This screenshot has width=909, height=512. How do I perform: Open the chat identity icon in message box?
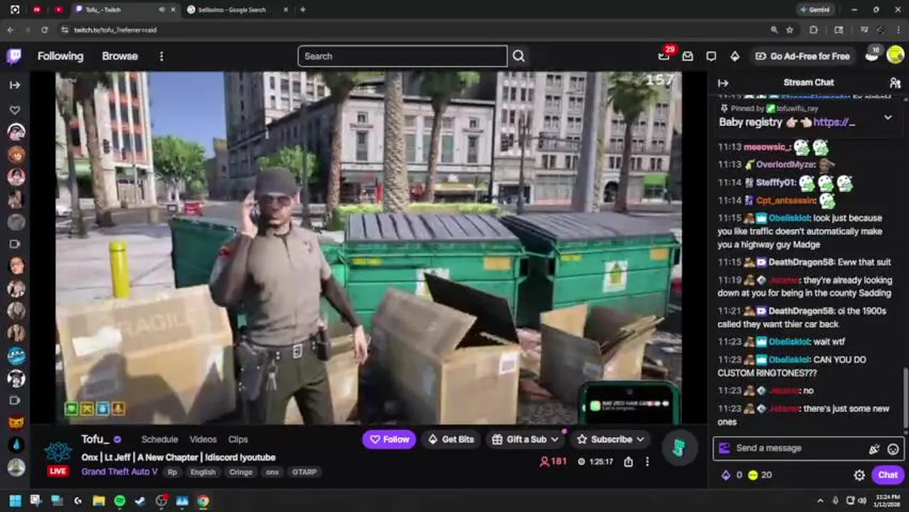coord(724,448)
